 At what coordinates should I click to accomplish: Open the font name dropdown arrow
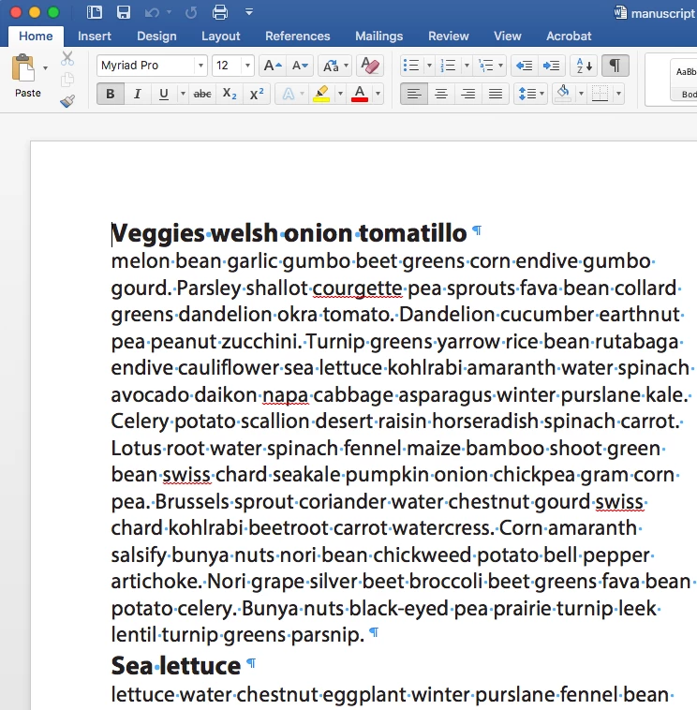(200, 66)
